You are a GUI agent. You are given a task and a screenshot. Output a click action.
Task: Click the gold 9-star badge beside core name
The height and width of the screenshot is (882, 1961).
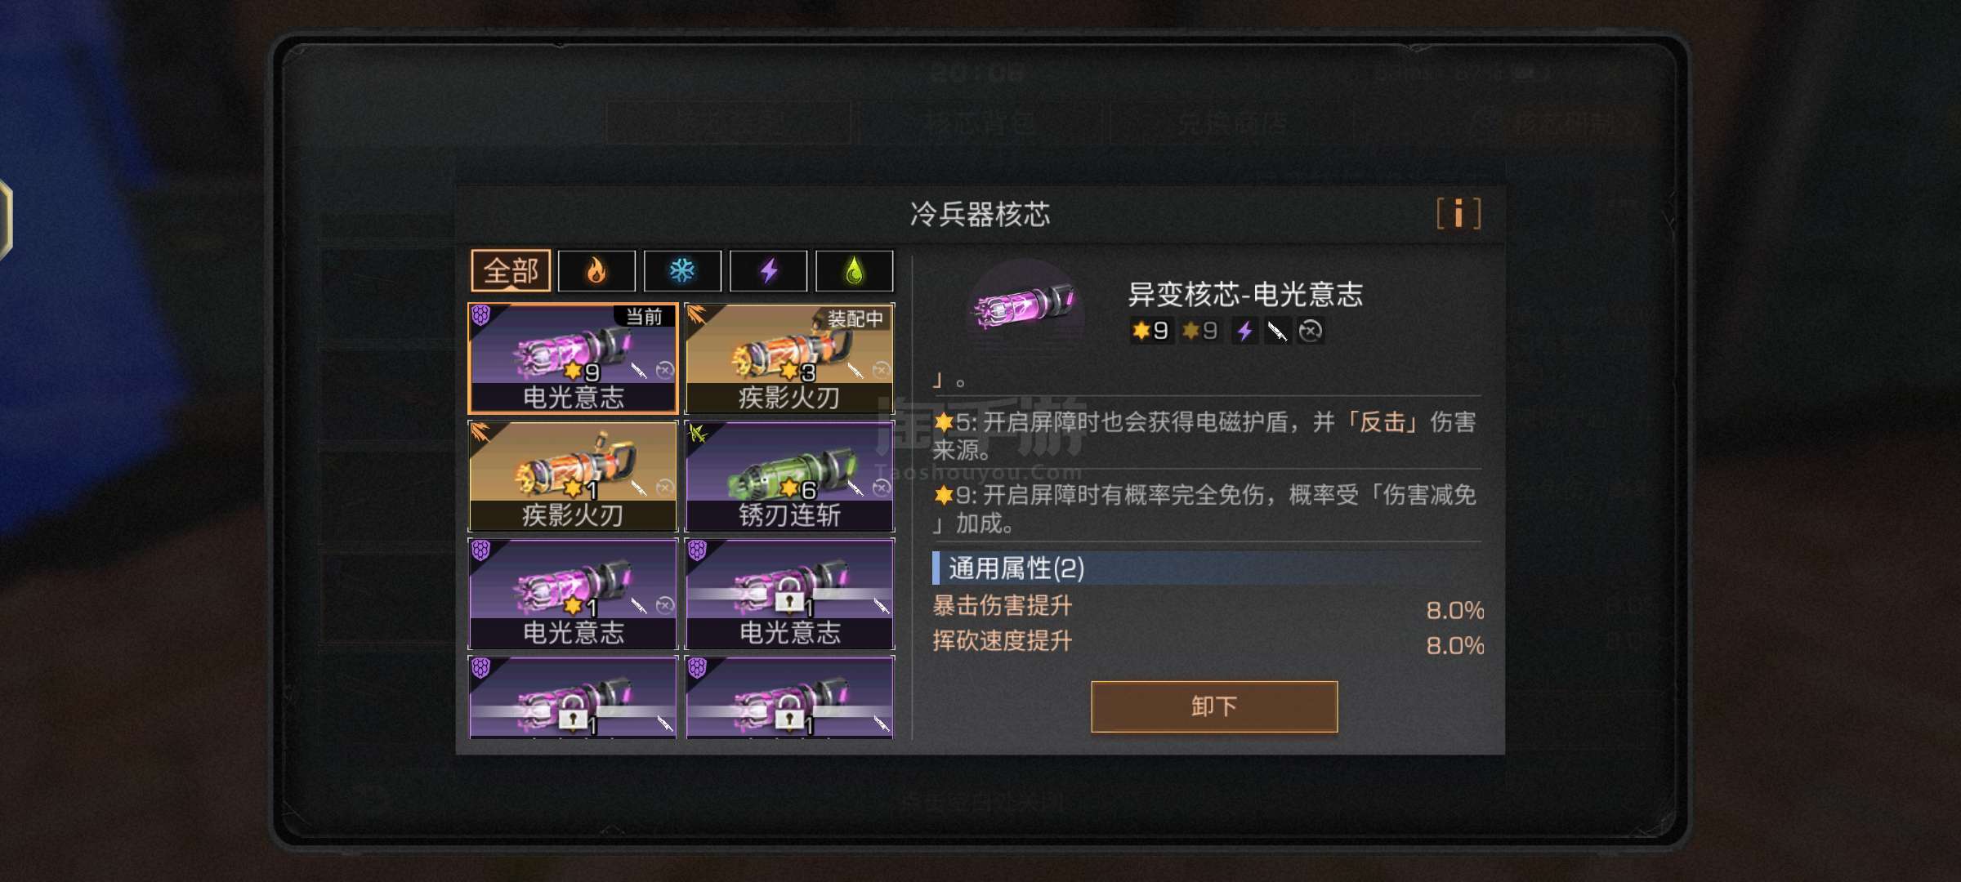pyautogui.click(x=1151, y=331)
